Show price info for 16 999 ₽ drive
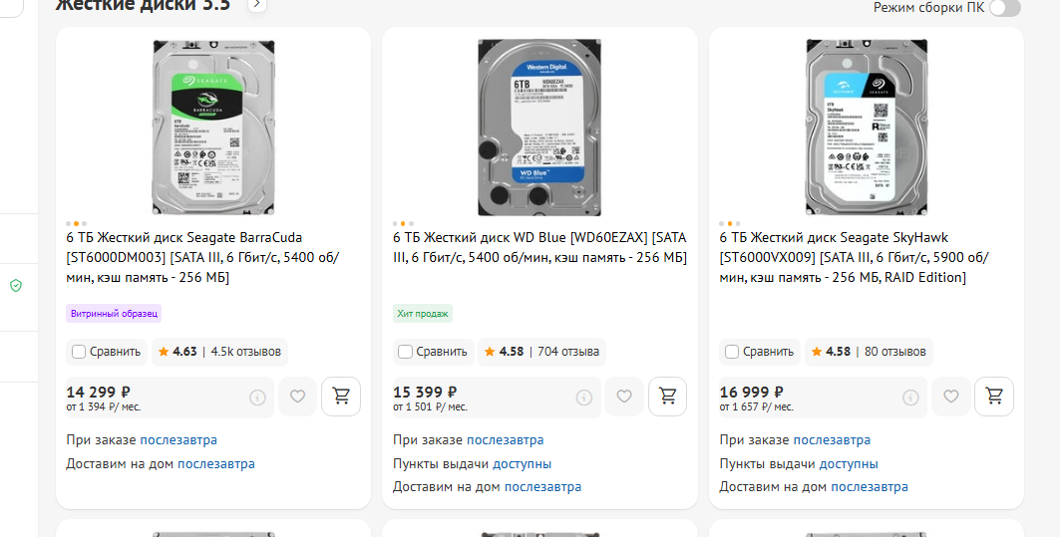 pos(910,398)
